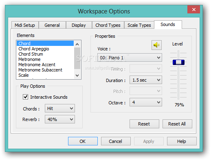The image size is (211, 160).
Task: Go to the Display tab
Action: point(79,25)
